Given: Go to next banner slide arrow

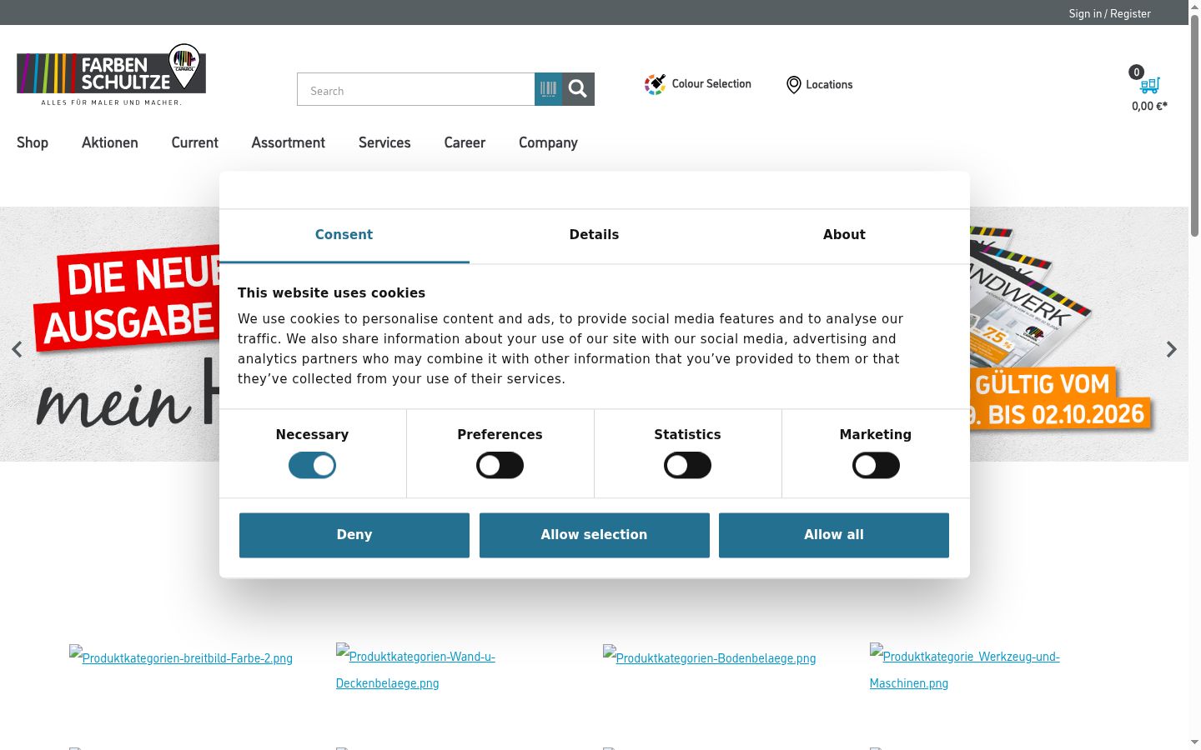Looking at the screenshot, I should (x=1172, y=349).
